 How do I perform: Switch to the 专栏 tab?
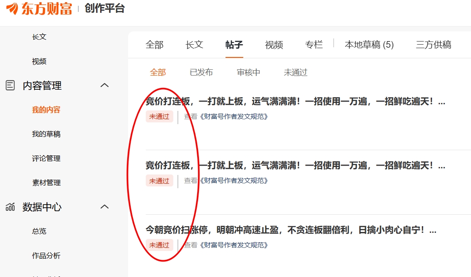pyautogui.click(x=314, y=45)
